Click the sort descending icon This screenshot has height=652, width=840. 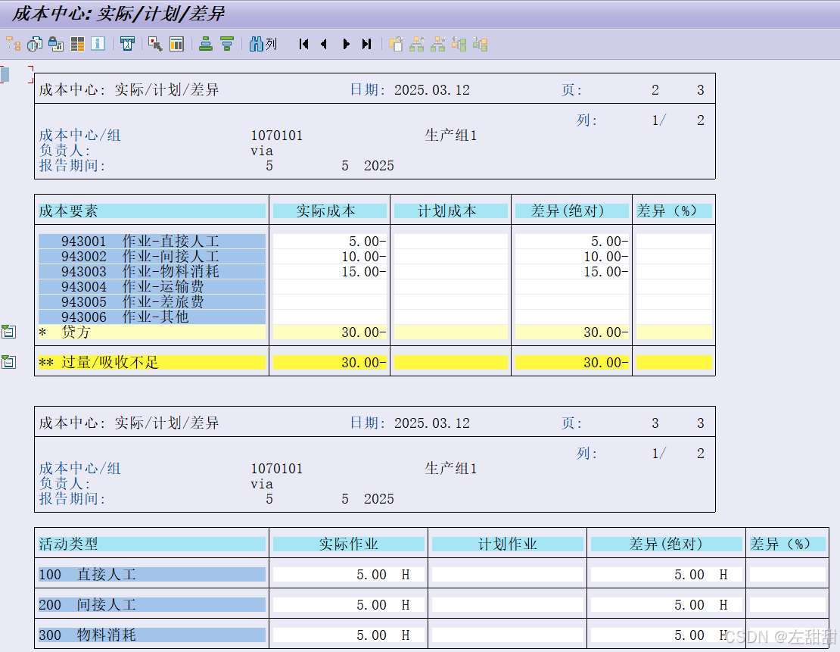coord(227,44)
